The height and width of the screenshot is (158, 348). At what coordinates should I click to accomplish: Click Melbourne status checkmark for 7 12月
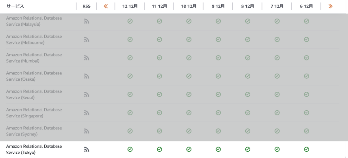277,39
